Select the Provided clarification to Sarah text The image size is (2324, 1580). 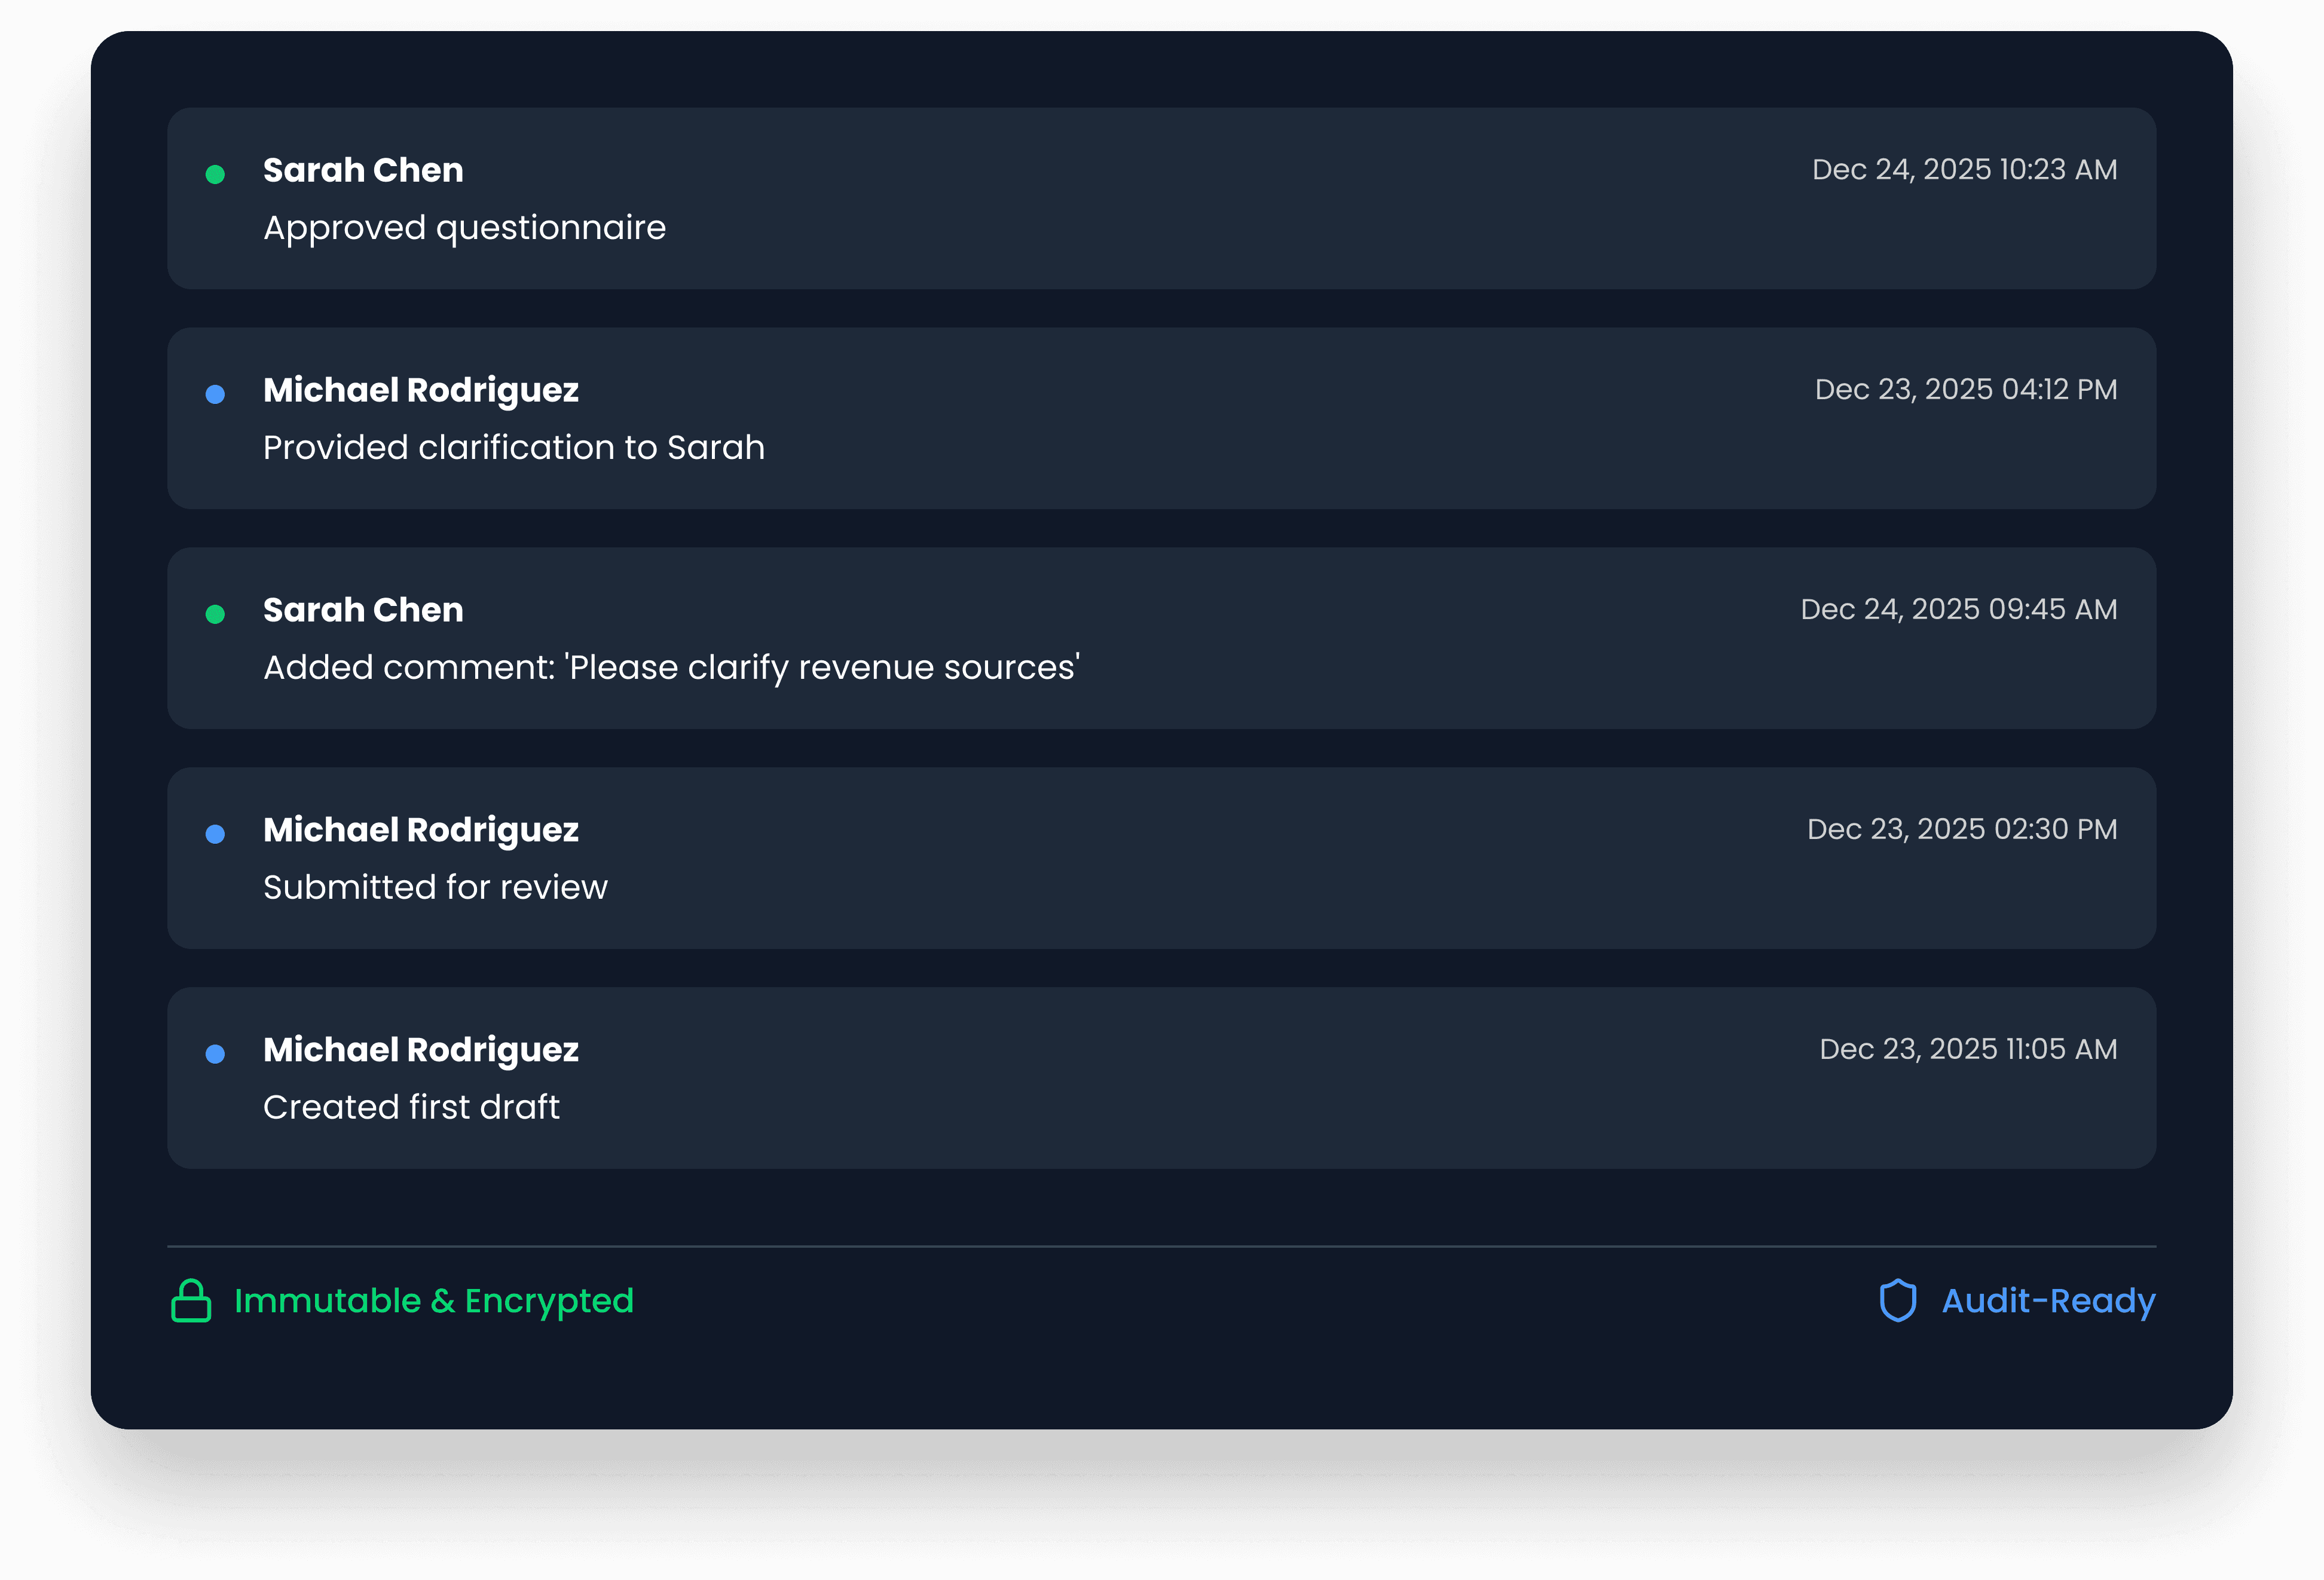(514, 448)
